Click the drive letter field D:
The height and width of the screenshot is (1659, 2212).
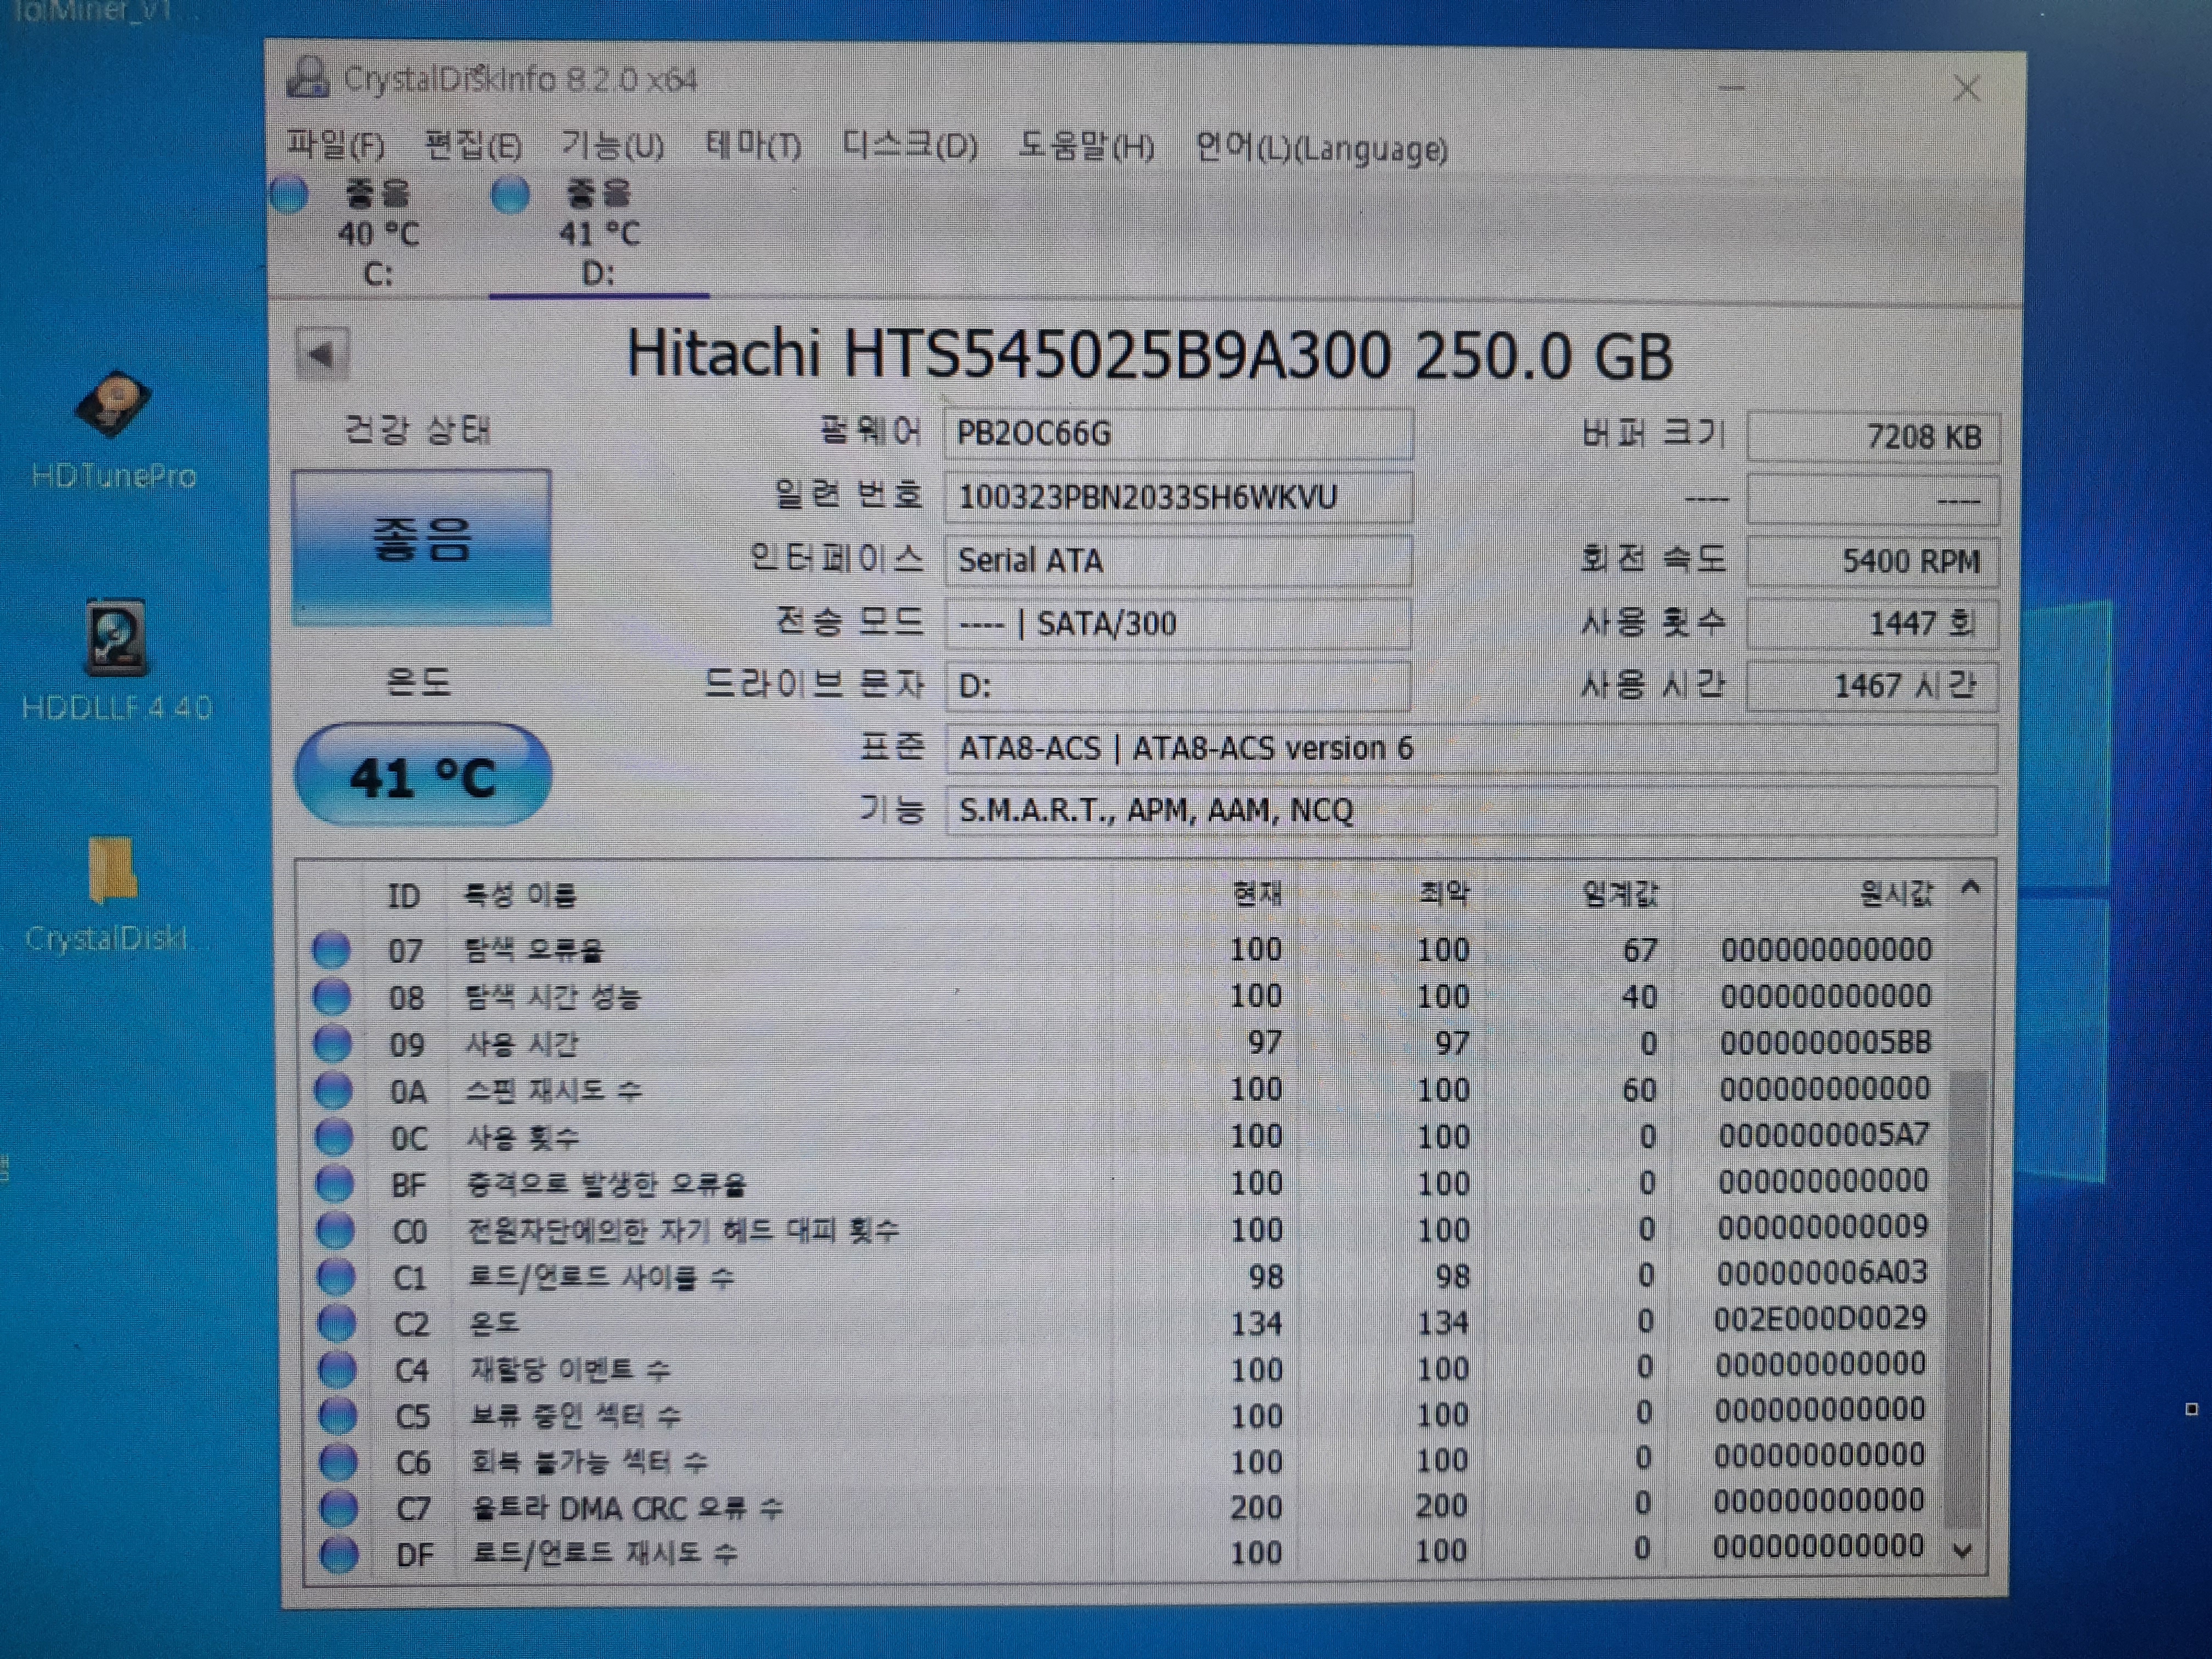pos(1178,685)
